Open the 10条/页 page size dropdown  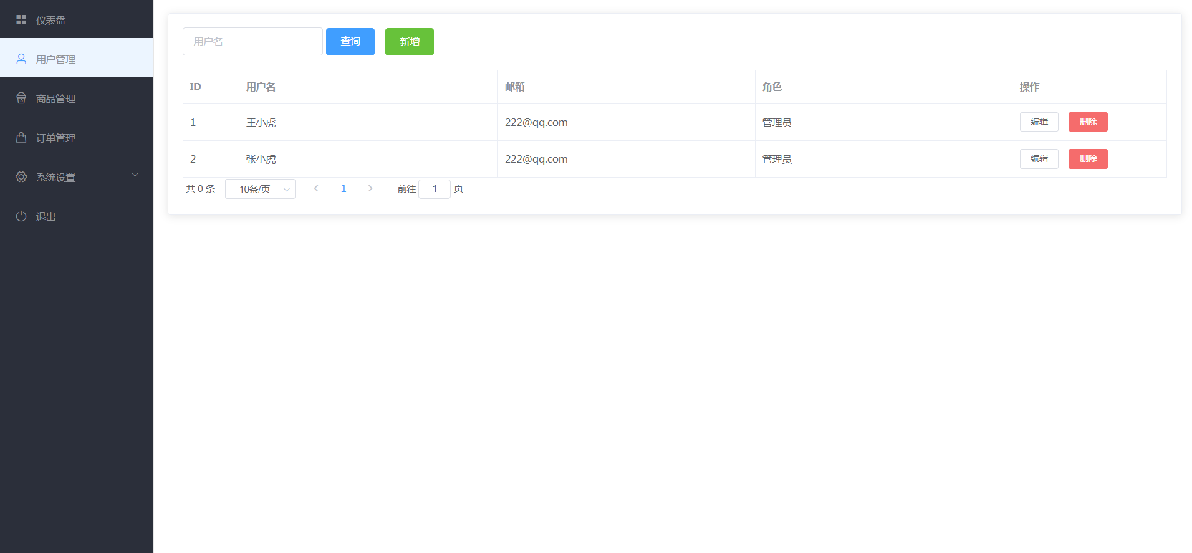point(260,189)
